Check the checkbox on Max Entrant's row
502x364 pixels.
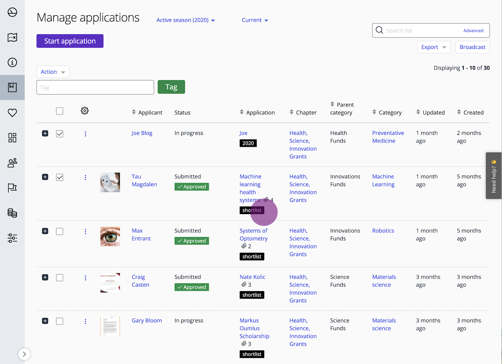[x=60, y=231]
